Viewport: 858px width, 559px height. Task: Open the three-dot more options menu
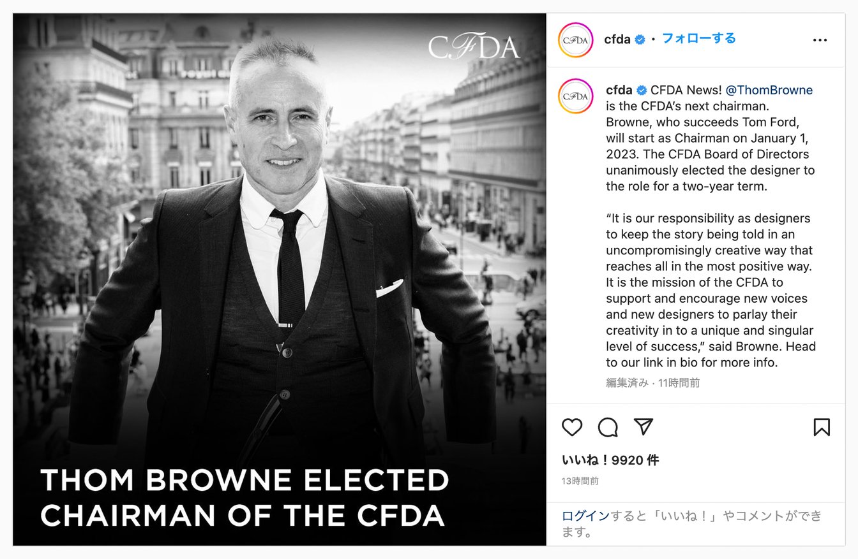820,40
